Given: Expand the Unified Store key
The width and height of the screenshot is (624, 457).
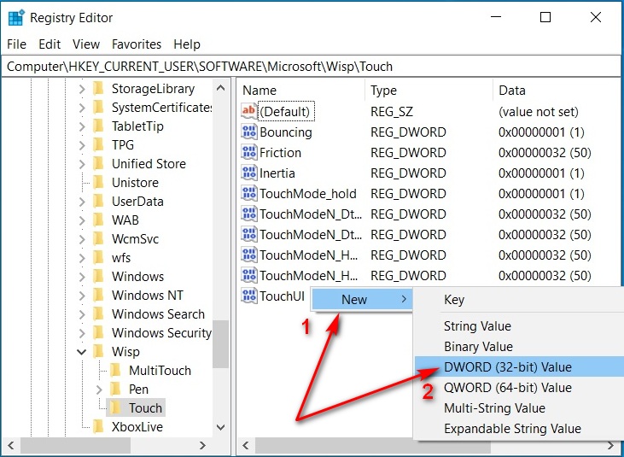Looking at the screenshot, I should click(82, 164).
